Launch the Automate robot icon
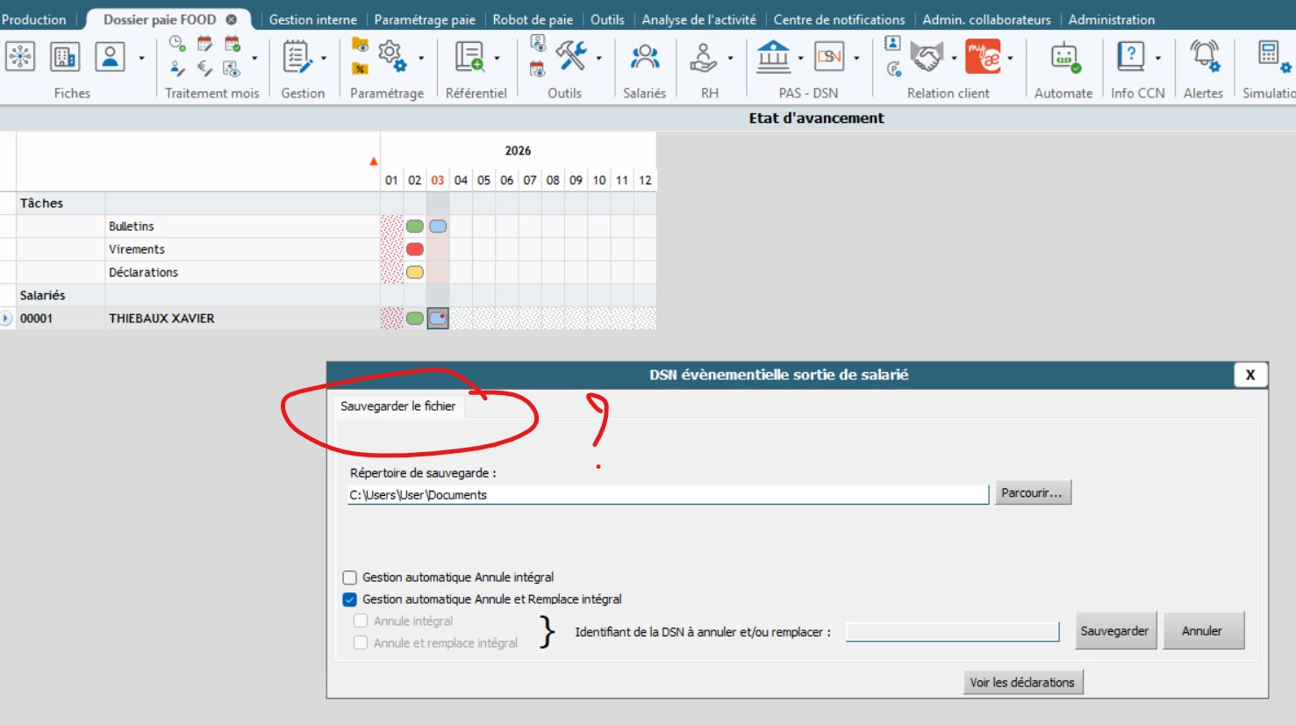1296x725 pixels. point(1064,57)
